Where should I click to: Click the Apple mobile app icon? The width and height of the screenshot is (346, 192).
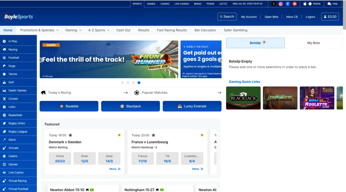point(305,4)
